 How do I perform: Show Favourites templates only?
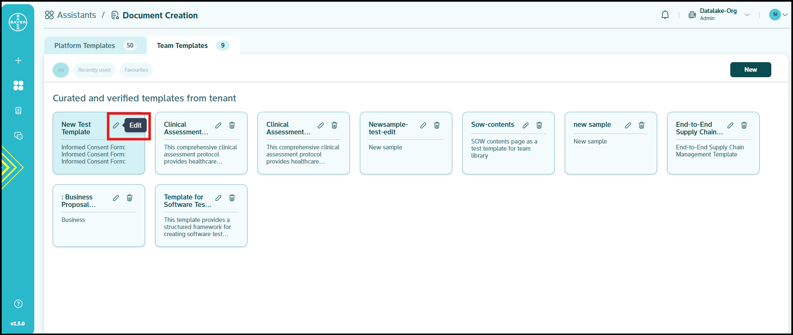coord(136,70)
